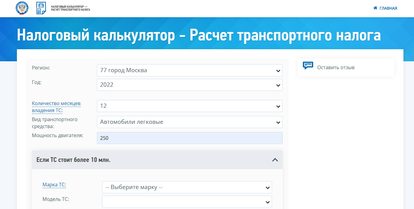The image size is (414, 209).
Task: Click the speech bubble feedback icon
Action: point(308,65)
